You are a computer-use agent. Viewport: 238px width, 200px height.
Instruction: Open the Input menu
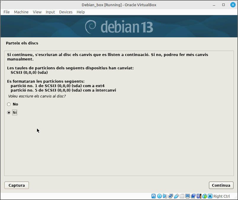pos(50,12)
